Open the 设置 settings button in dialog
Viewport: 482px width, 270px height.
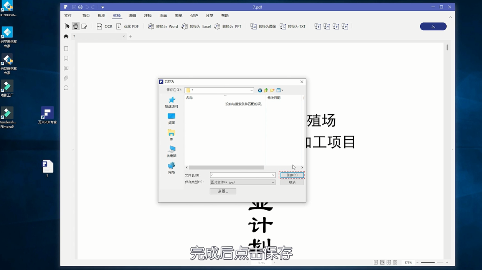[x=223, y=191]
